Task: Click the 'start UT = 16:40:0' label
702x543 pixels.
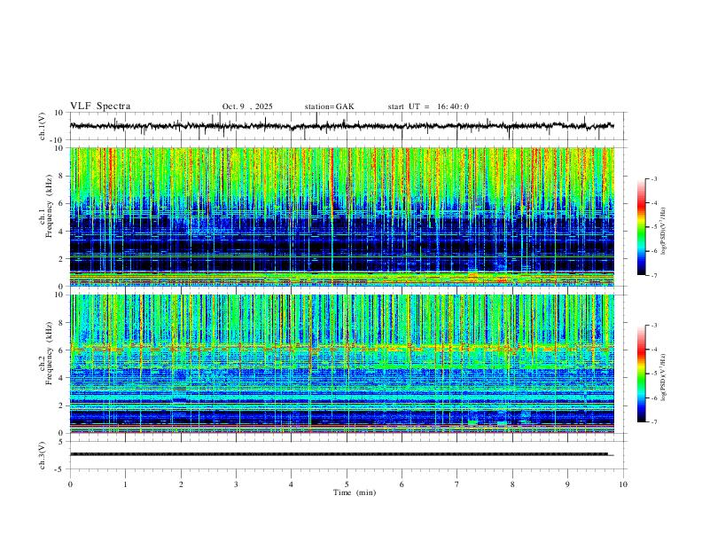Action: (x=428, y=106)
